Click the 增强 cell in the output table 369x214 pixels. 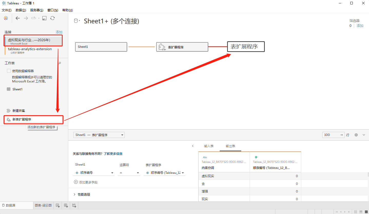(x=224, y=191)
